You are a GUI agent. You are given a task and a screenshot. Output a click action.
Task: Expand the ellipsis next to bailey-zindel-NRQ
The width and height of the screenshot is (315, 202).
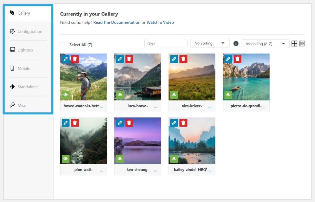[x=210, y=171]
